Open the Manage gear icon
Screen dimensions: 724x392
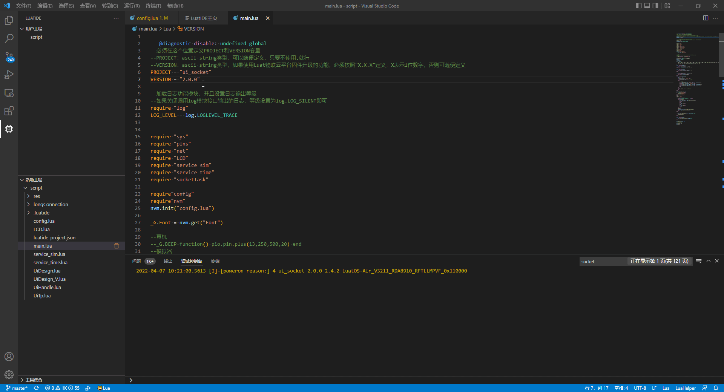click(9, 375)
